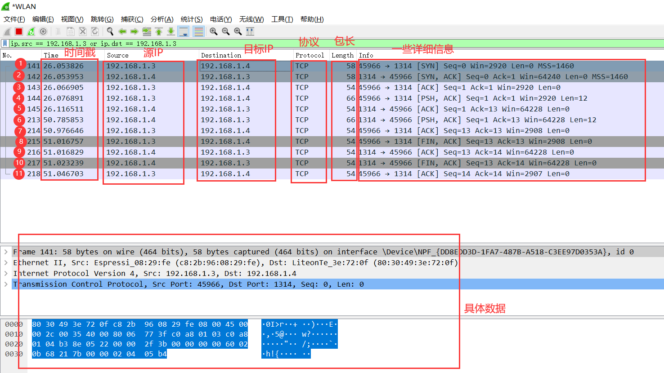Open the 无线(W) menu
This screenshot has height=373, width=664.
(251, 19)
